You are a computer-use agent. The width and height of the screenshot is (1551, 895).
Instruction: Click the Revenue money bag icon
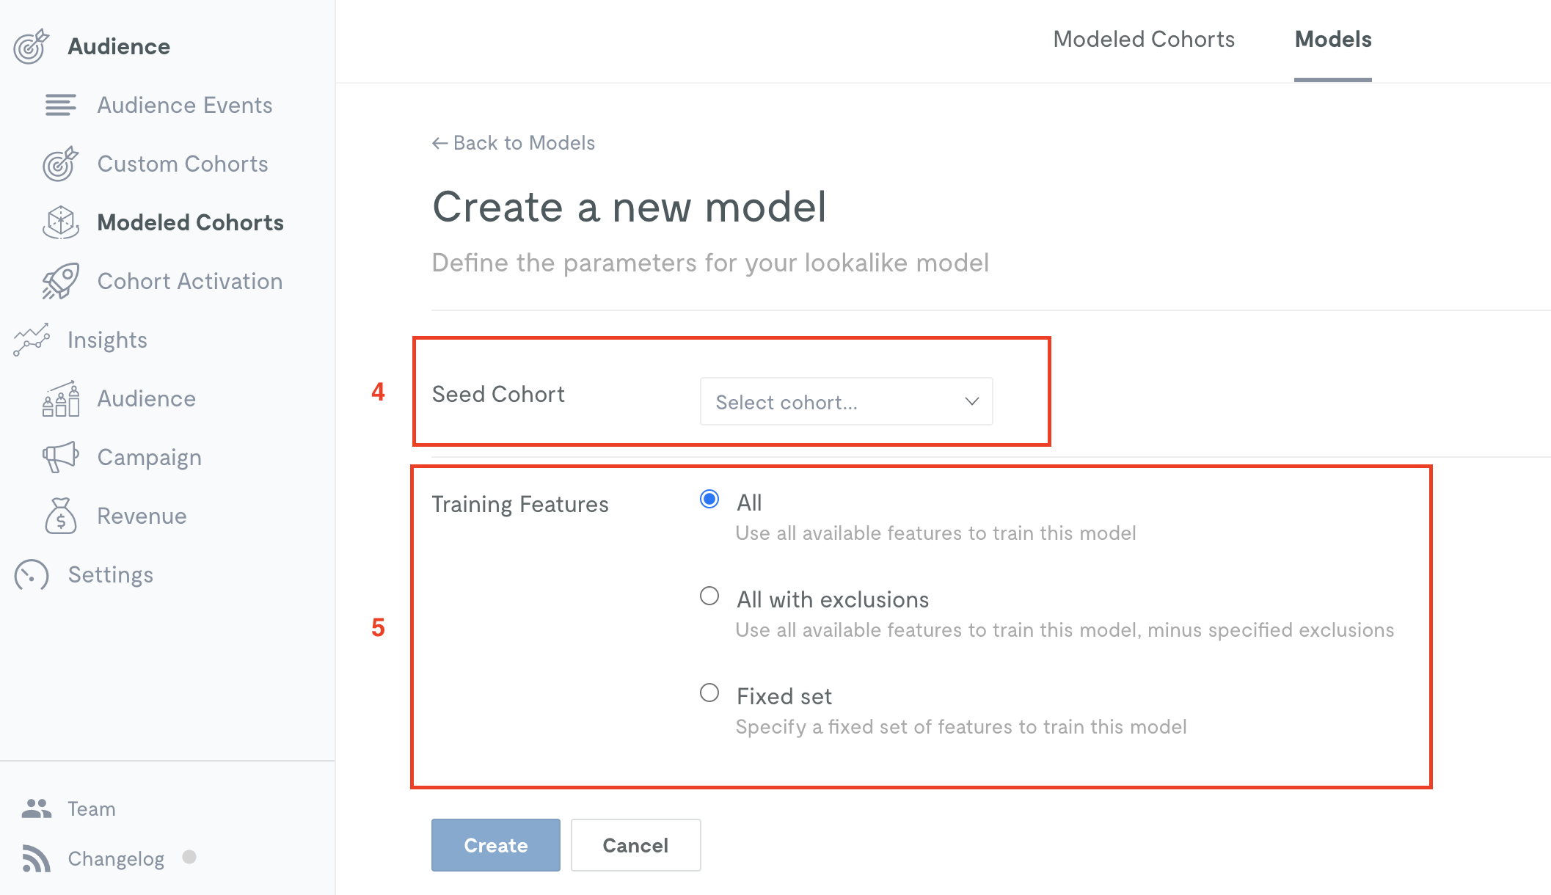60,516
